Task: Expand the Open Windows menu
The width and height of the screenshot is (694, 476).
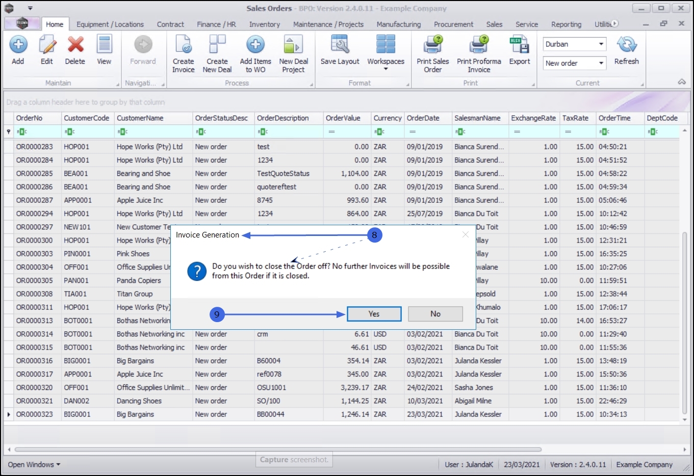Action: point(34,464)
